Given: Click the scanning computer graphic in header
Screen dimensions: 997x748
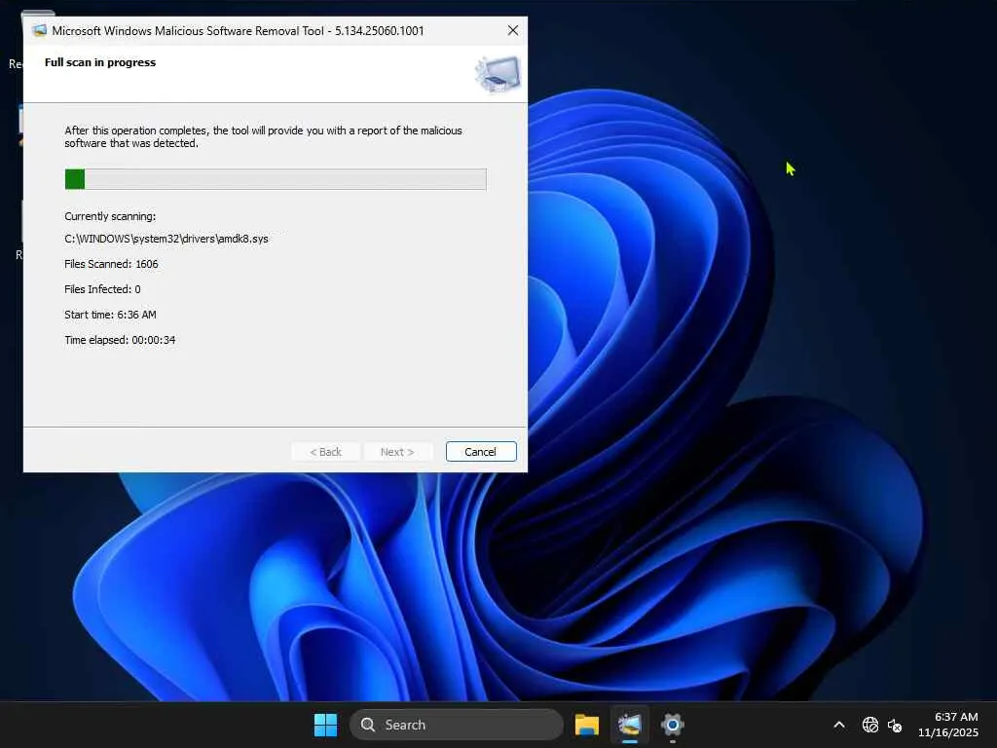Looking at the screenshot, I should click(498, 74).
